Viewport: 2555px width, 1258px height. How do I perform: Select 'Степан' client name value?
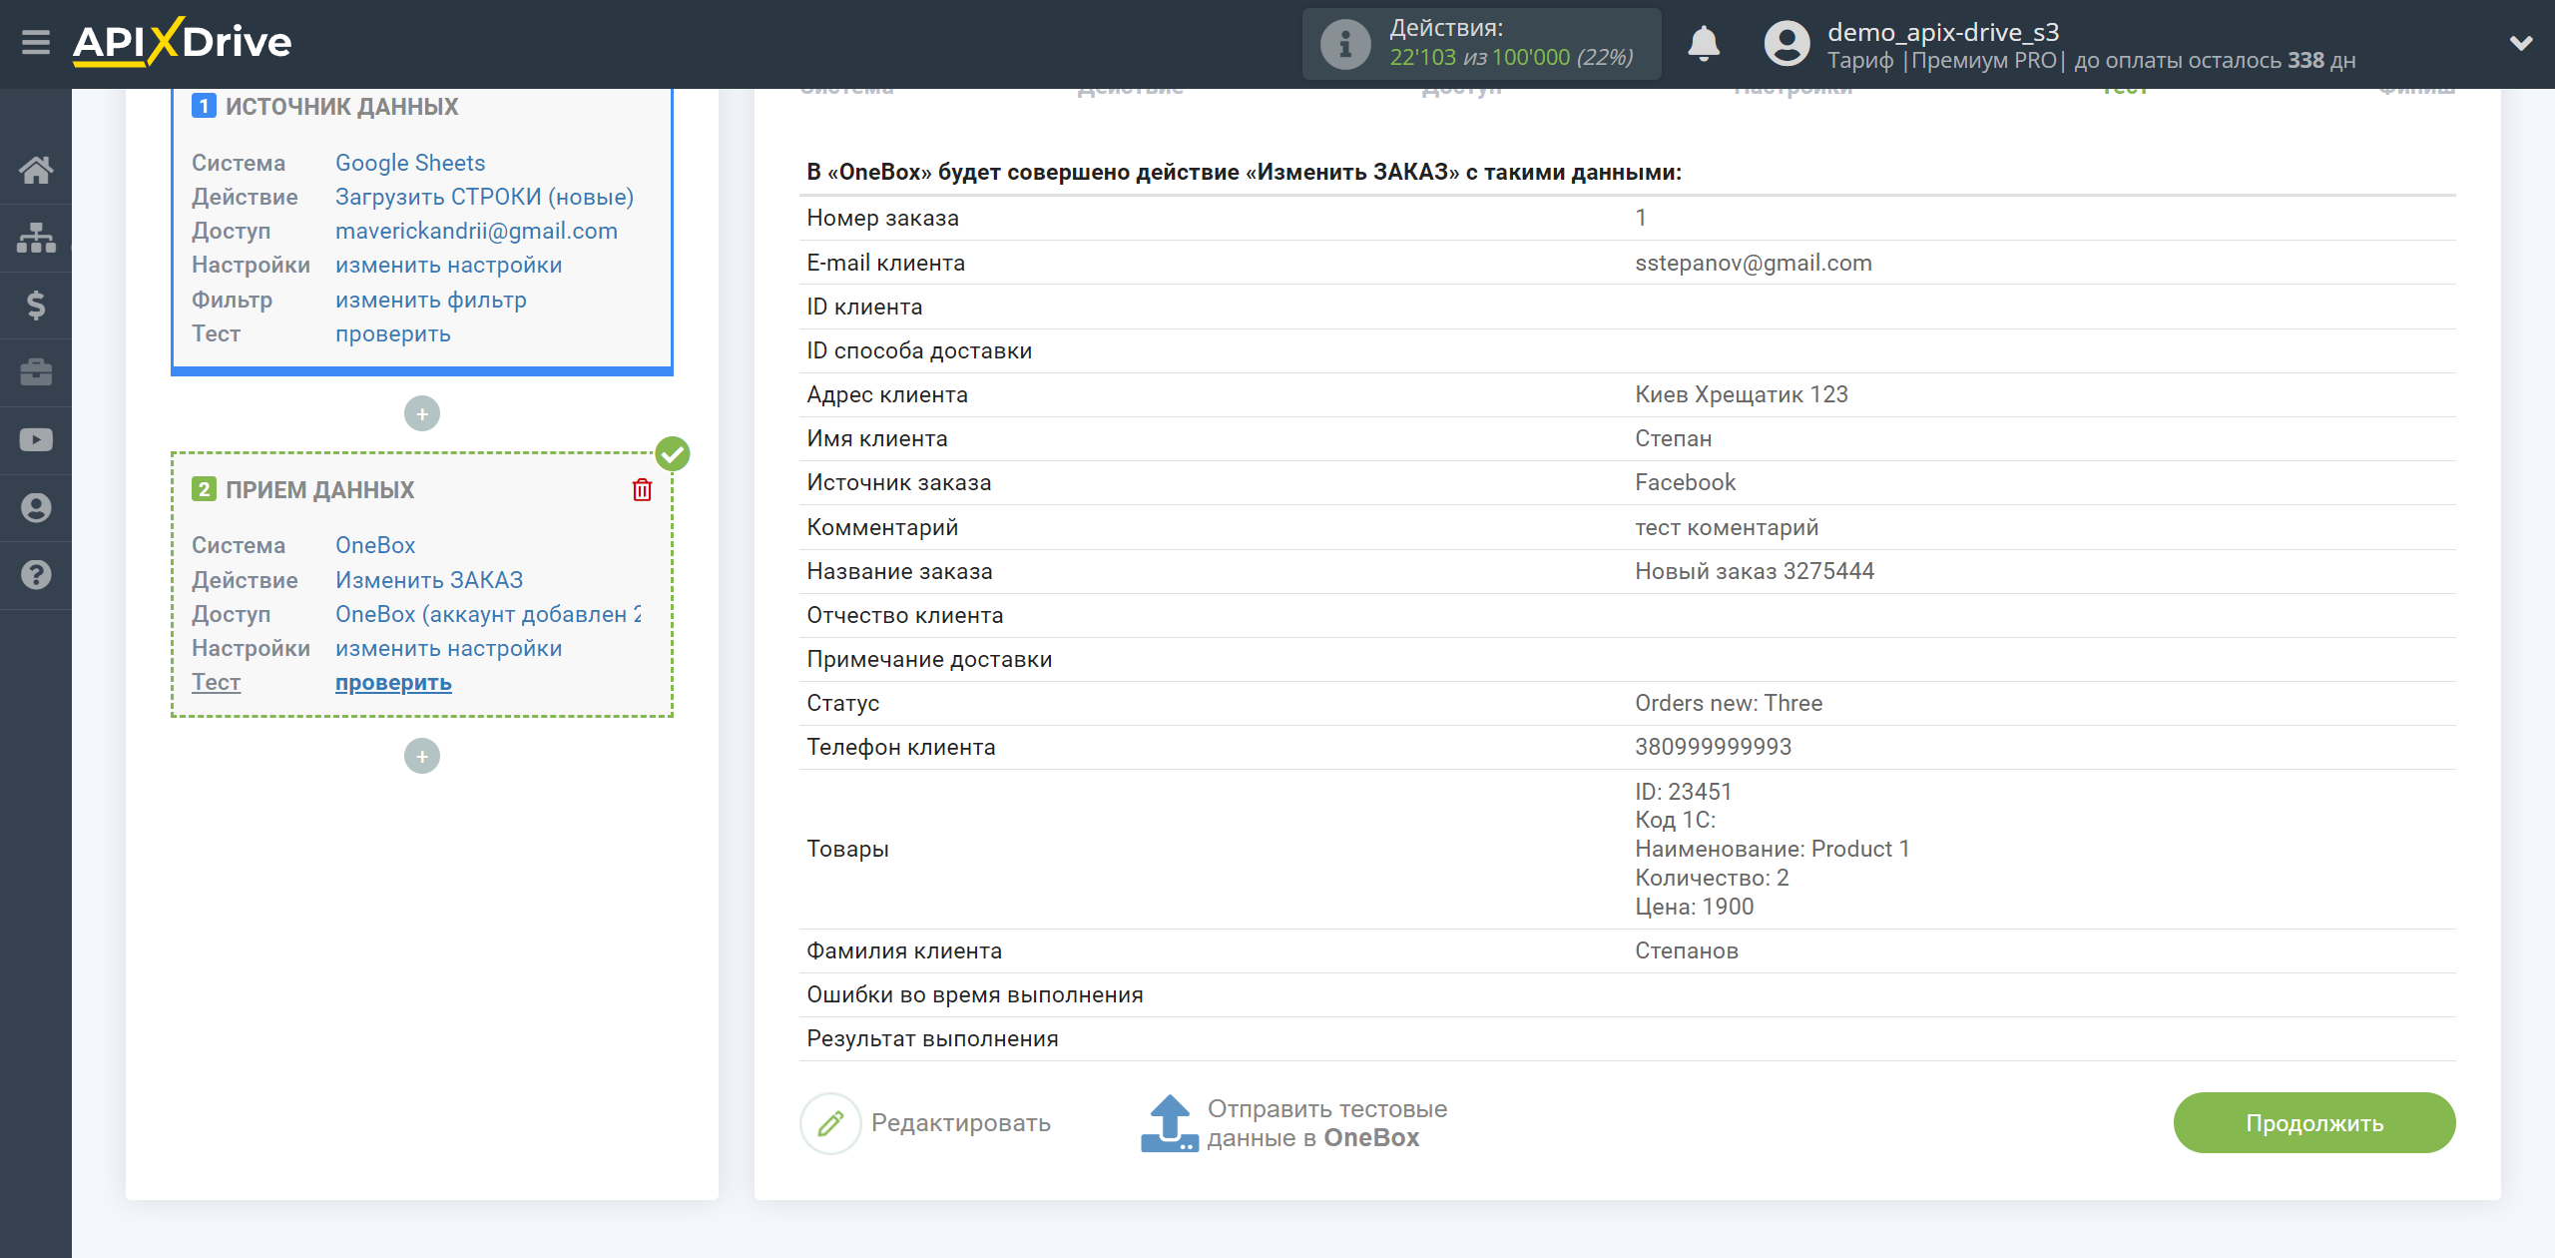1673,438
